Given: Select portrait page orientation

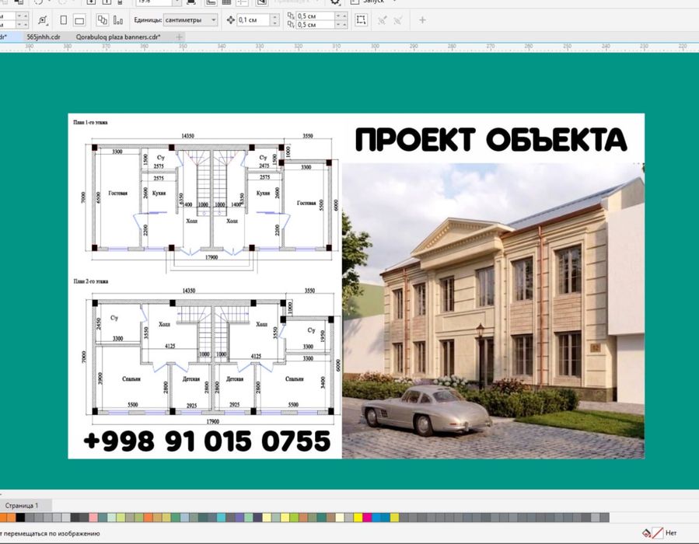Looking at the screenshot, I should point(63,20).
